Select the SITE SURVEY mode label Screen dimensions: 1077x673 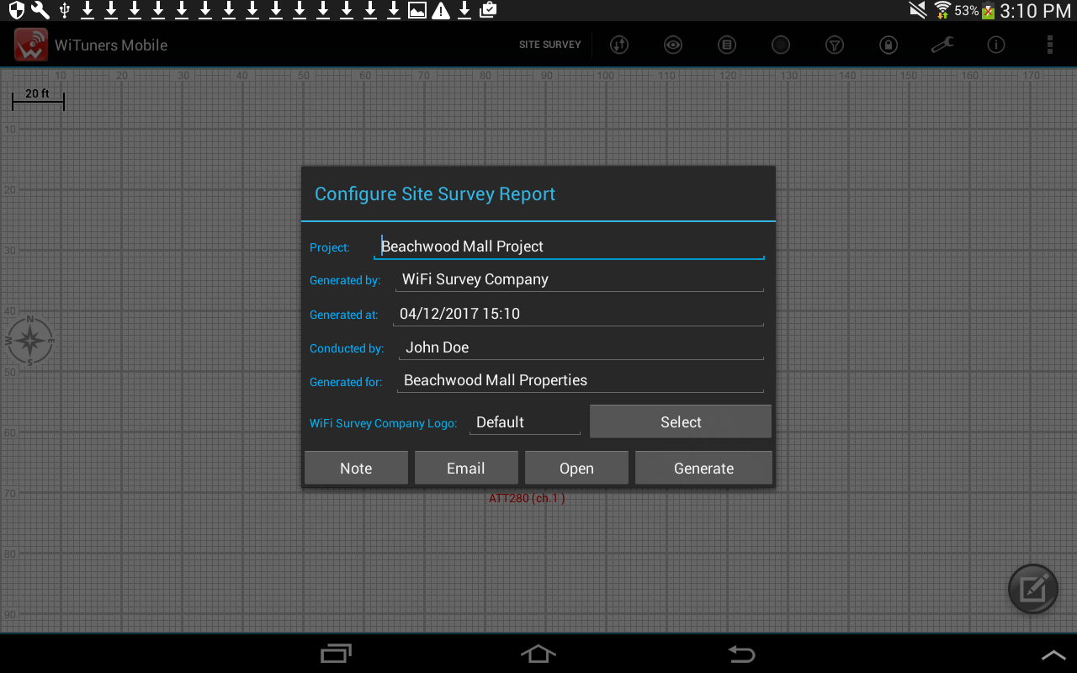pyautogui.click(x=550, y=45)
